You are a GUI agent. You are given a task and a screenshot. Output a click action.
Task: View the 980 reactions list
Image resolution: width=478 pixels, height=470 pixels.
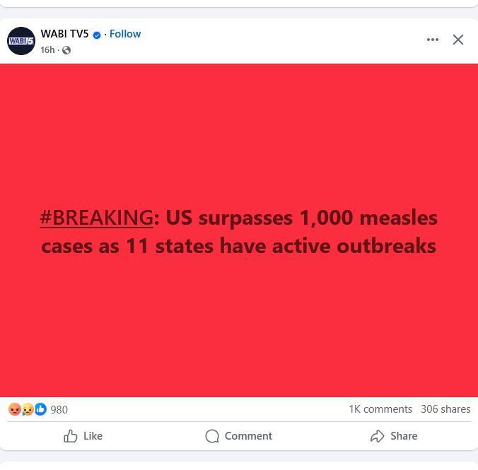tap(59, 410)
